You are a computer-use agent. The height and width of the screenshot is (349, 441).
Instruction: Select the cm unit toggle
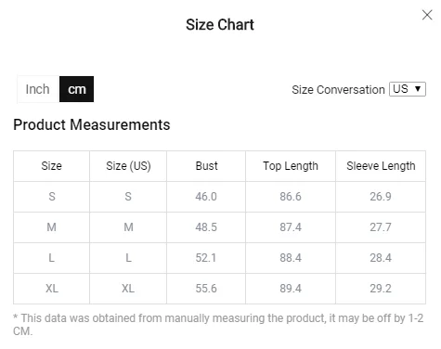pos(76,89)
